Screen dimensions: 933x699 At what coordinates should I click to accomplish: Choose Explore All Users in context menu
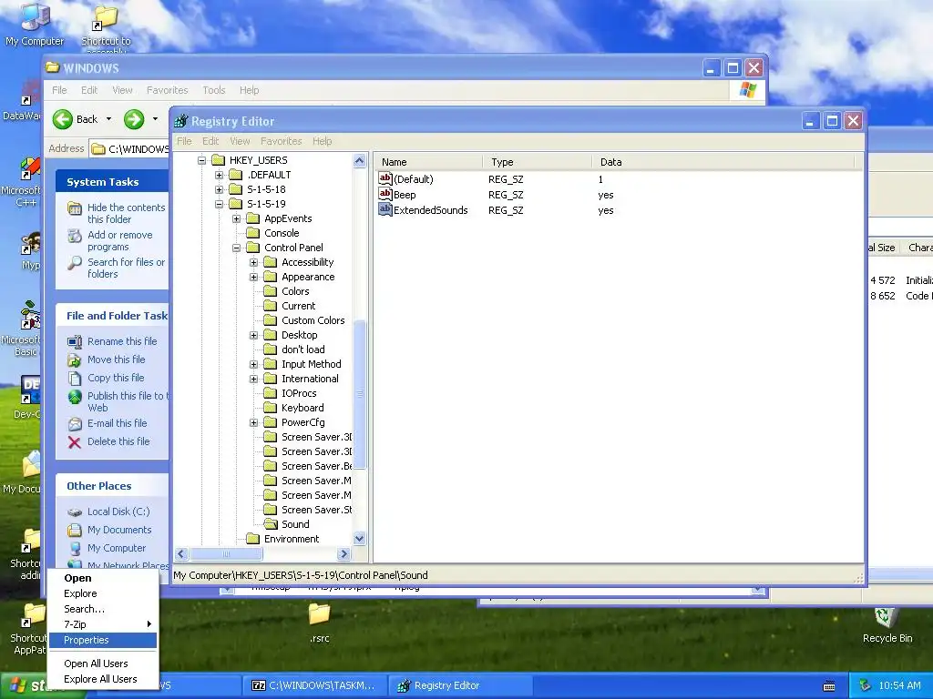tap(102, 679)
